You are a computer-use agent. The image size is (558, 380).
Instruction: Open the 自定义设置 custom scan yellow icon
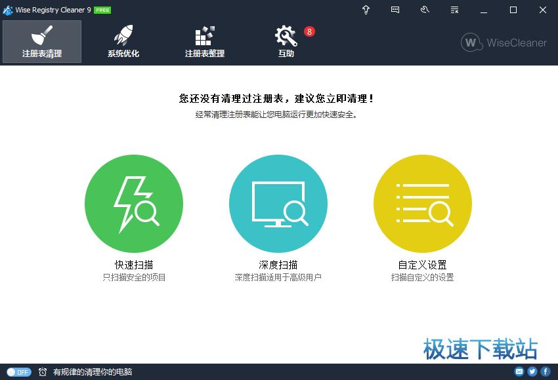click(x=423, y=204)
